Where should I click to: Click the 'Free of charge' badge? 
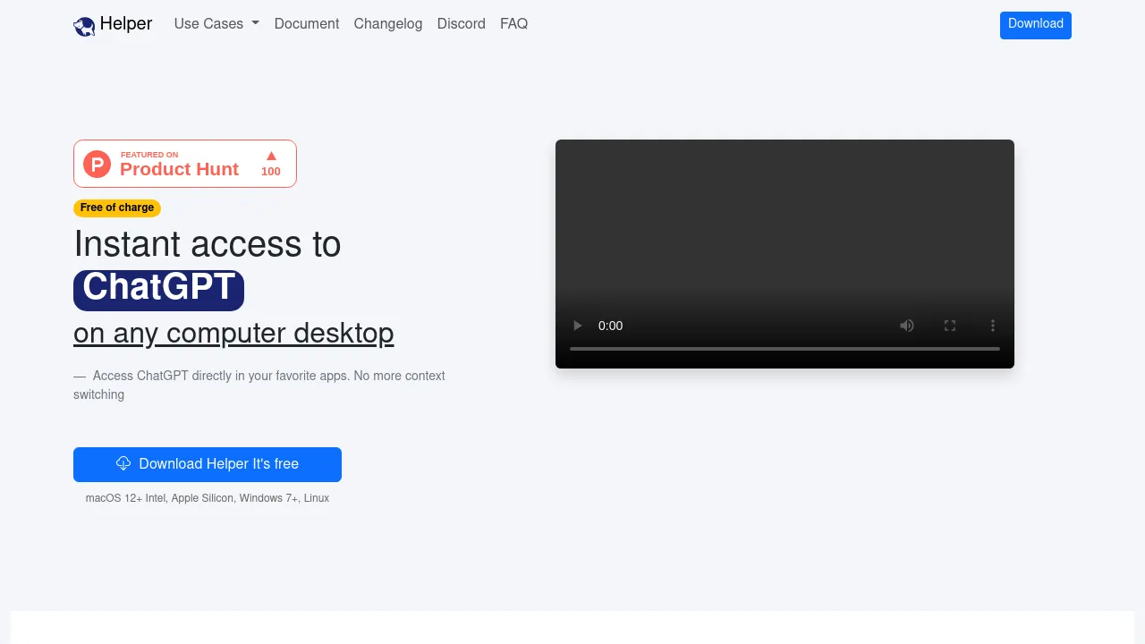pos(117,208)
